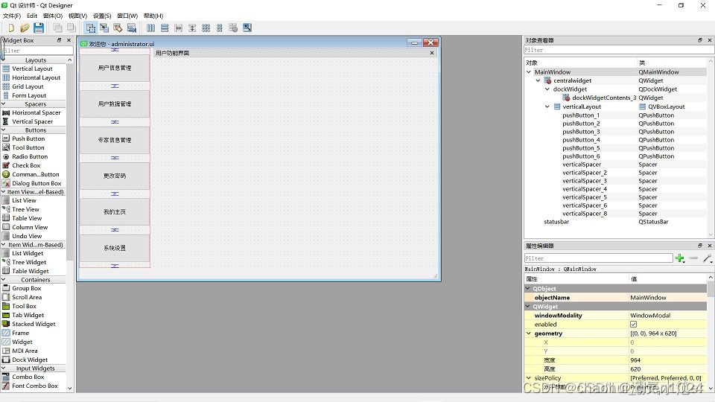
Task: Collapse the geometry property row
Action: point(529,334)
